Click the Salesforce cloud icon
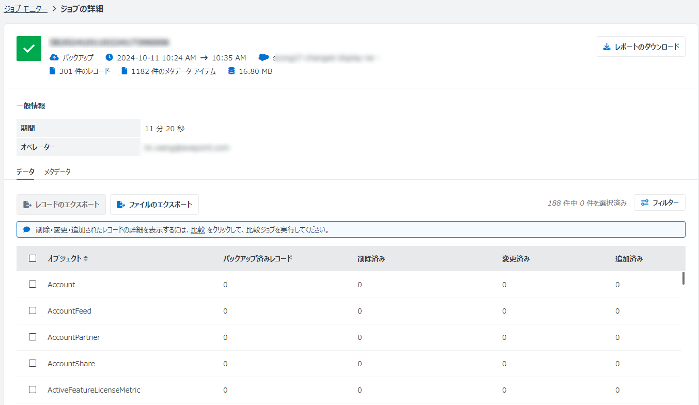Image resolution: width=699 pixels, height=405 pixels. pyautogui.click(x=264, y=57)
